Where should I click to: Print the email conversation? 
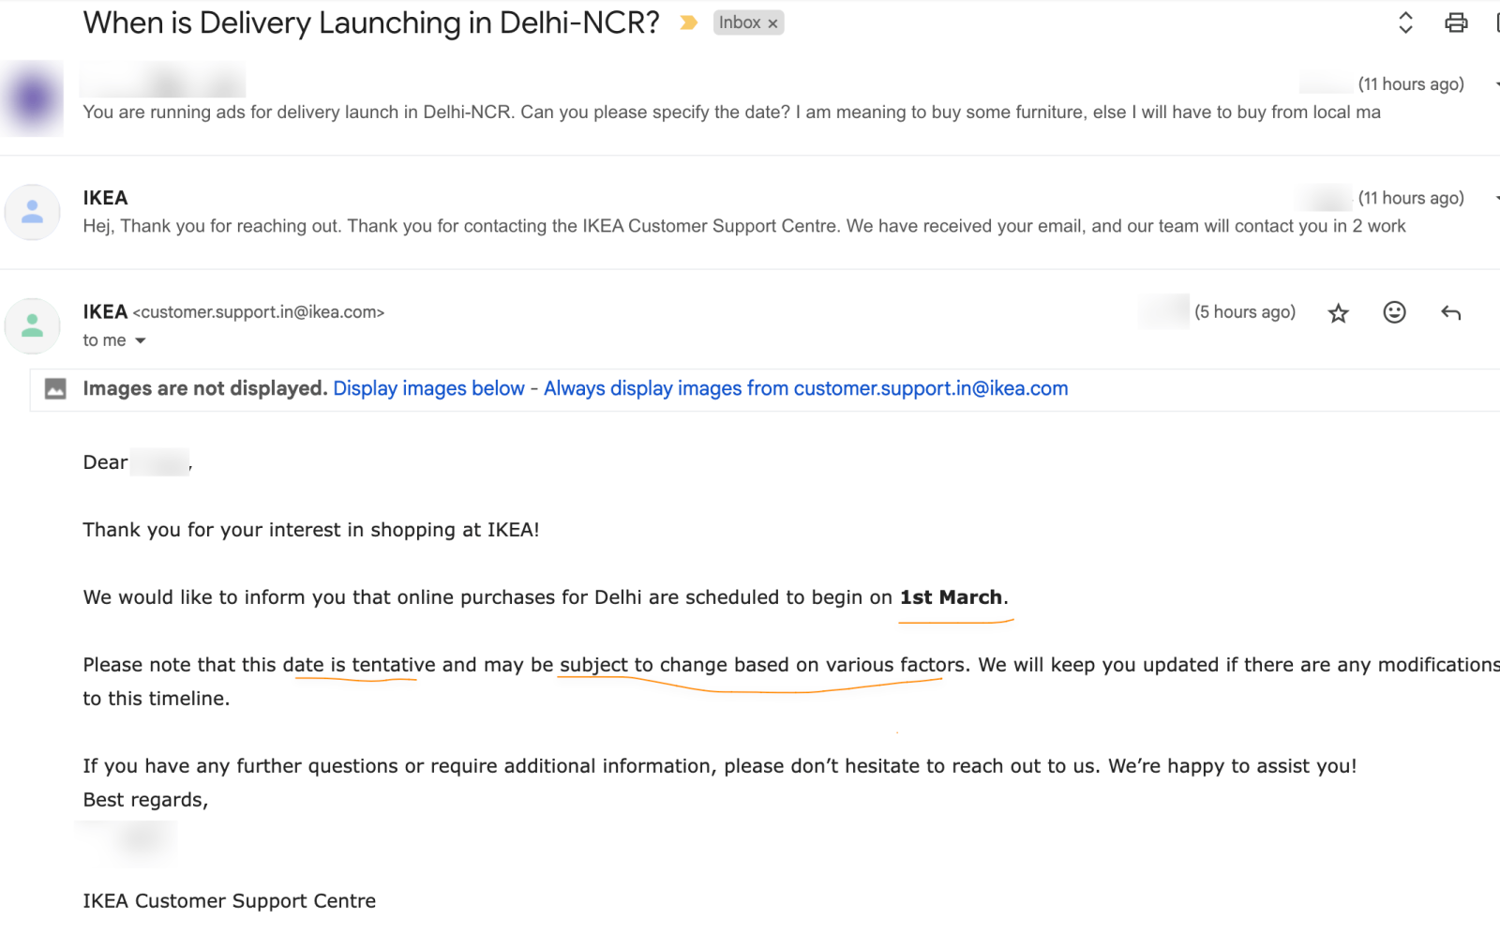(x=1456, y=23)
